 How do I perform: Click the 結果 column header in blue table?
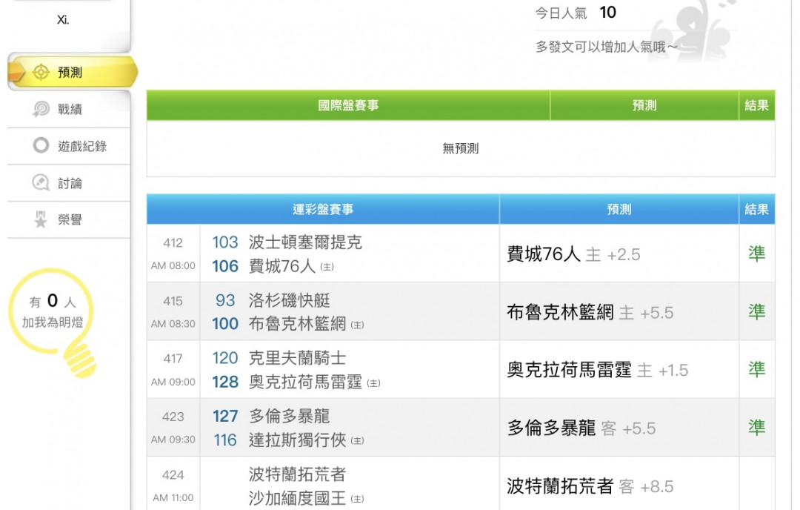click(x=756, y=209)
